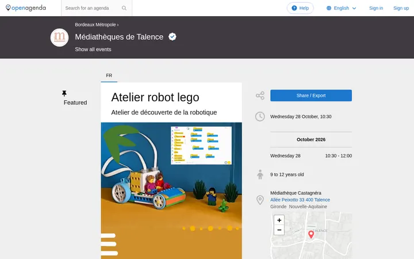Click the Share / Export button
Image resolution: width=414 pixels, height=259 pixels.
pos(311,96)
